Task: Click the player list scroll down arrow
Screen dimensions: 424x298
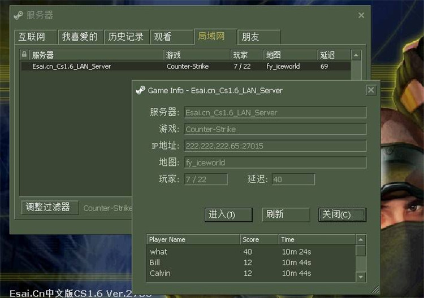Action: pos(361,277)
